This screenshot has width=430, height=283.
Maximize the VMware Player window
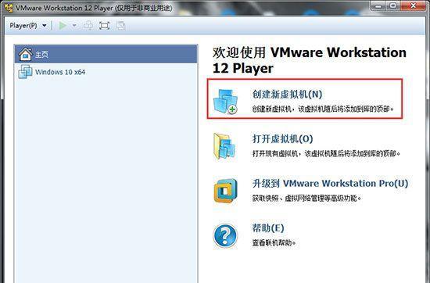pos(393,5)
